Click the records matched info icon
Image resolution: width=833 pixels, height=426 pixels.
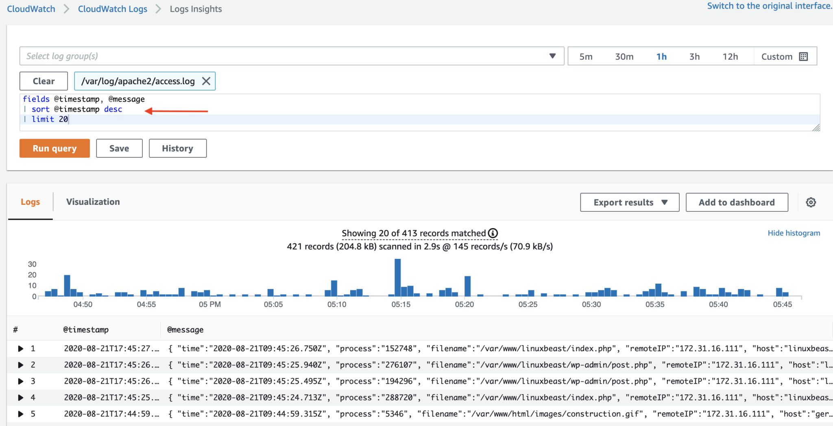(x=493, y=233)
